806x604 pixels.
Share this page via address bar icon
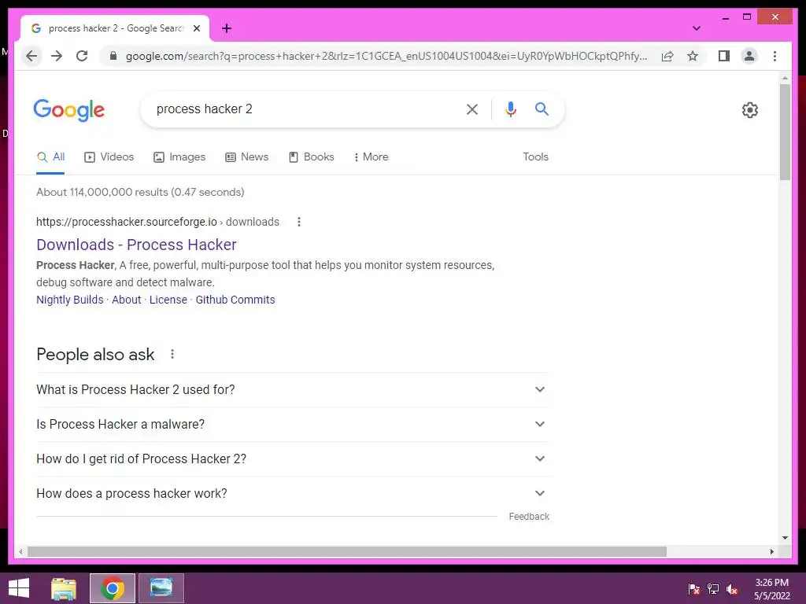pos(667,56)
